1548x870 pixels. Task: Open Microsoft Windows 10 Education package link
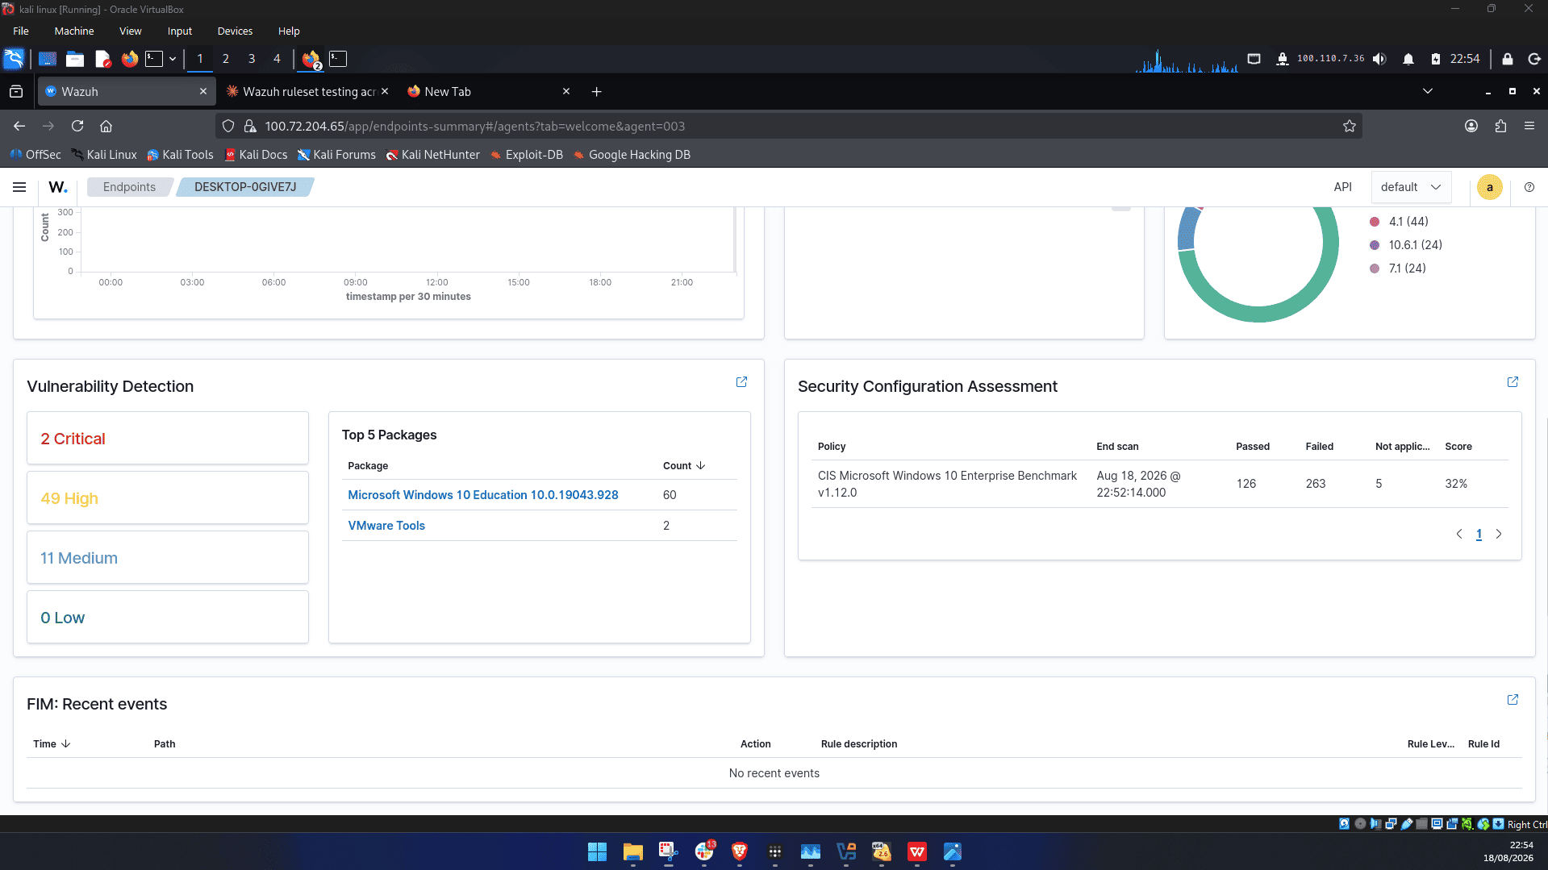point(483,495)
